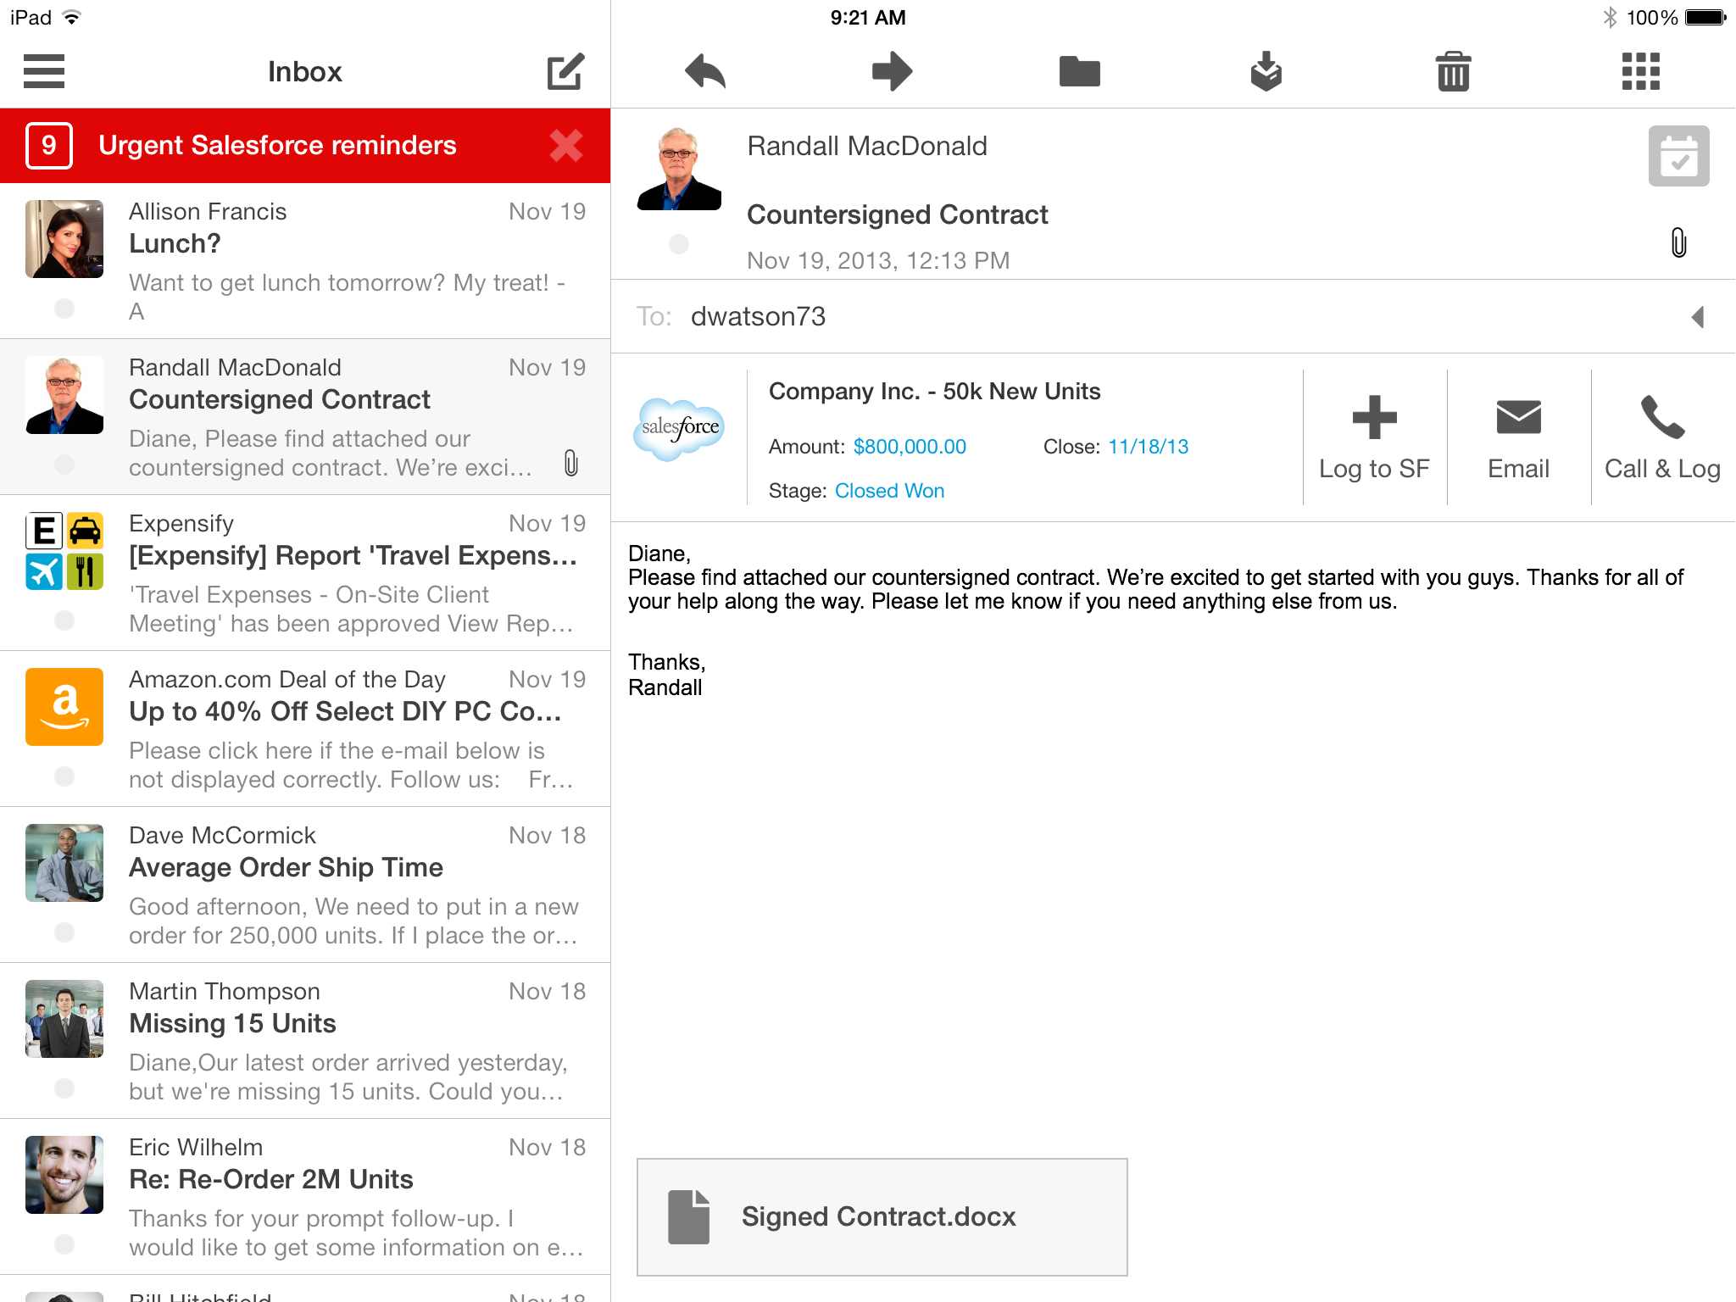Dismiss the Urgent Salesforce reminders banner

(565, 146)
